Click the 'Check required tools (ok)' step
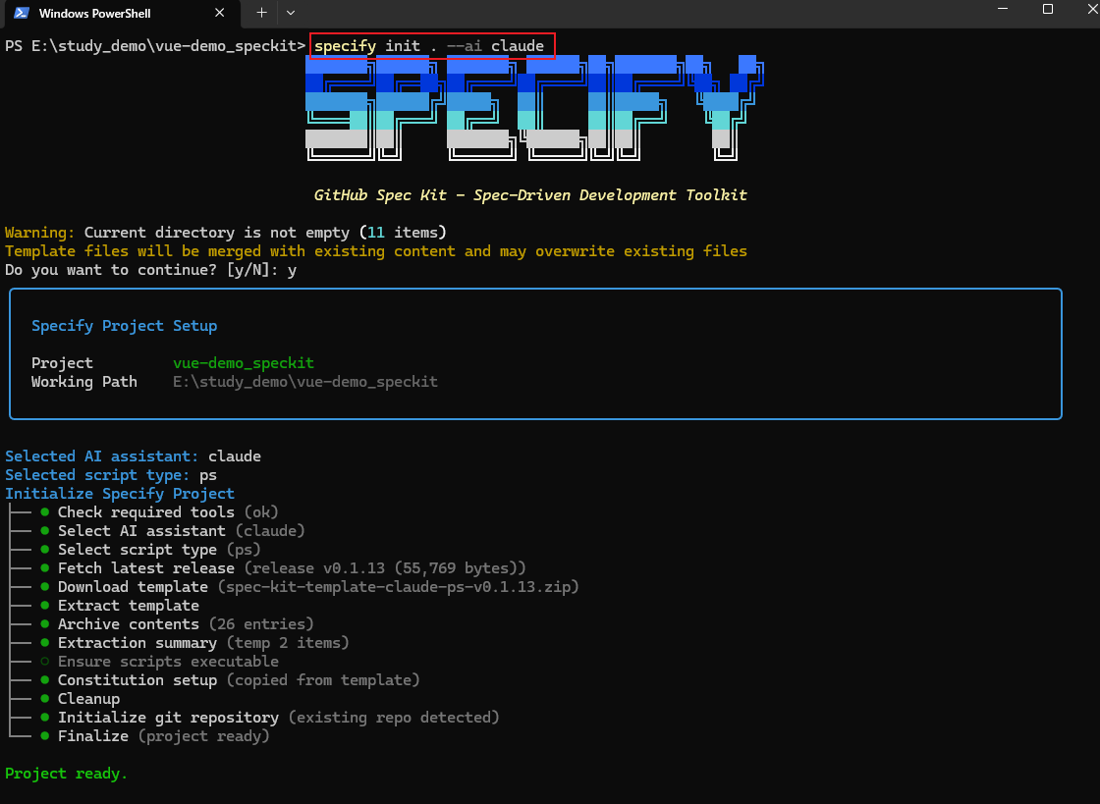 tap(160, 512)
